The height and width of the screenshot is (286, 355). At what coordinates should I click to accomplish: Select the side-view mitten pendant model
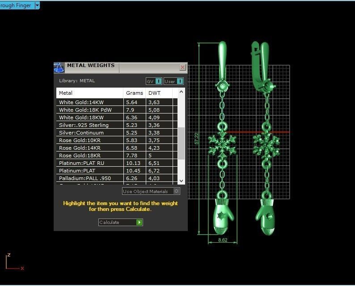coord(266,217)
